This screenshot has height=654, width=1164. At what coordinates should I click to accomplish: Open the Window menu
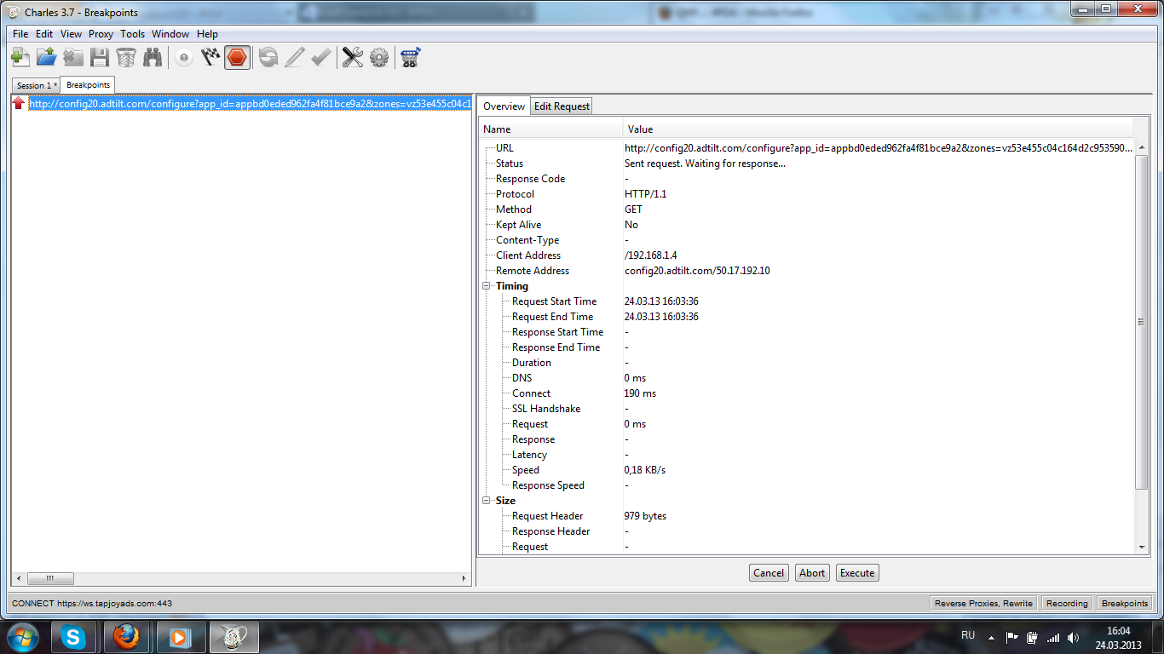pos(170,34)
